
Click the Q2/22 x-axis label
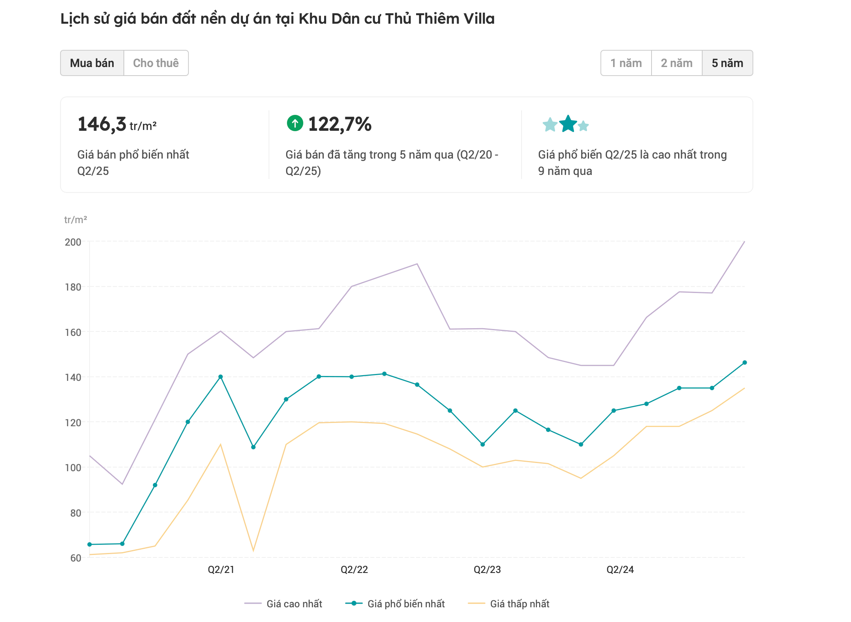pos(354,570)
